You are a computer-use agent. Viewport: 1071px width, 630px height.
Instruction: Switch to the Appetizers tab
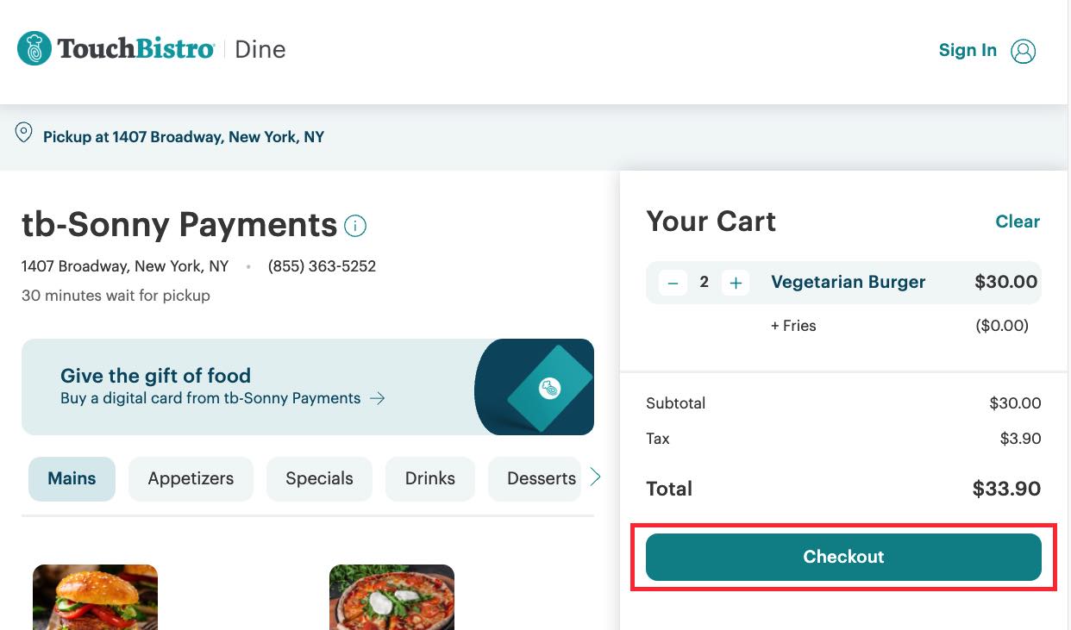[191, 477]
